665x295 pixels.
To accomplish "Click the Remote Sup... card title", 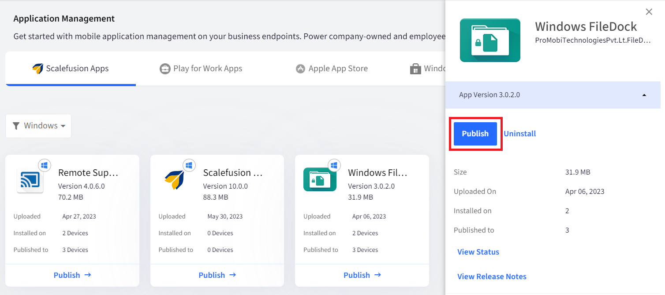I will pos(88,172).
